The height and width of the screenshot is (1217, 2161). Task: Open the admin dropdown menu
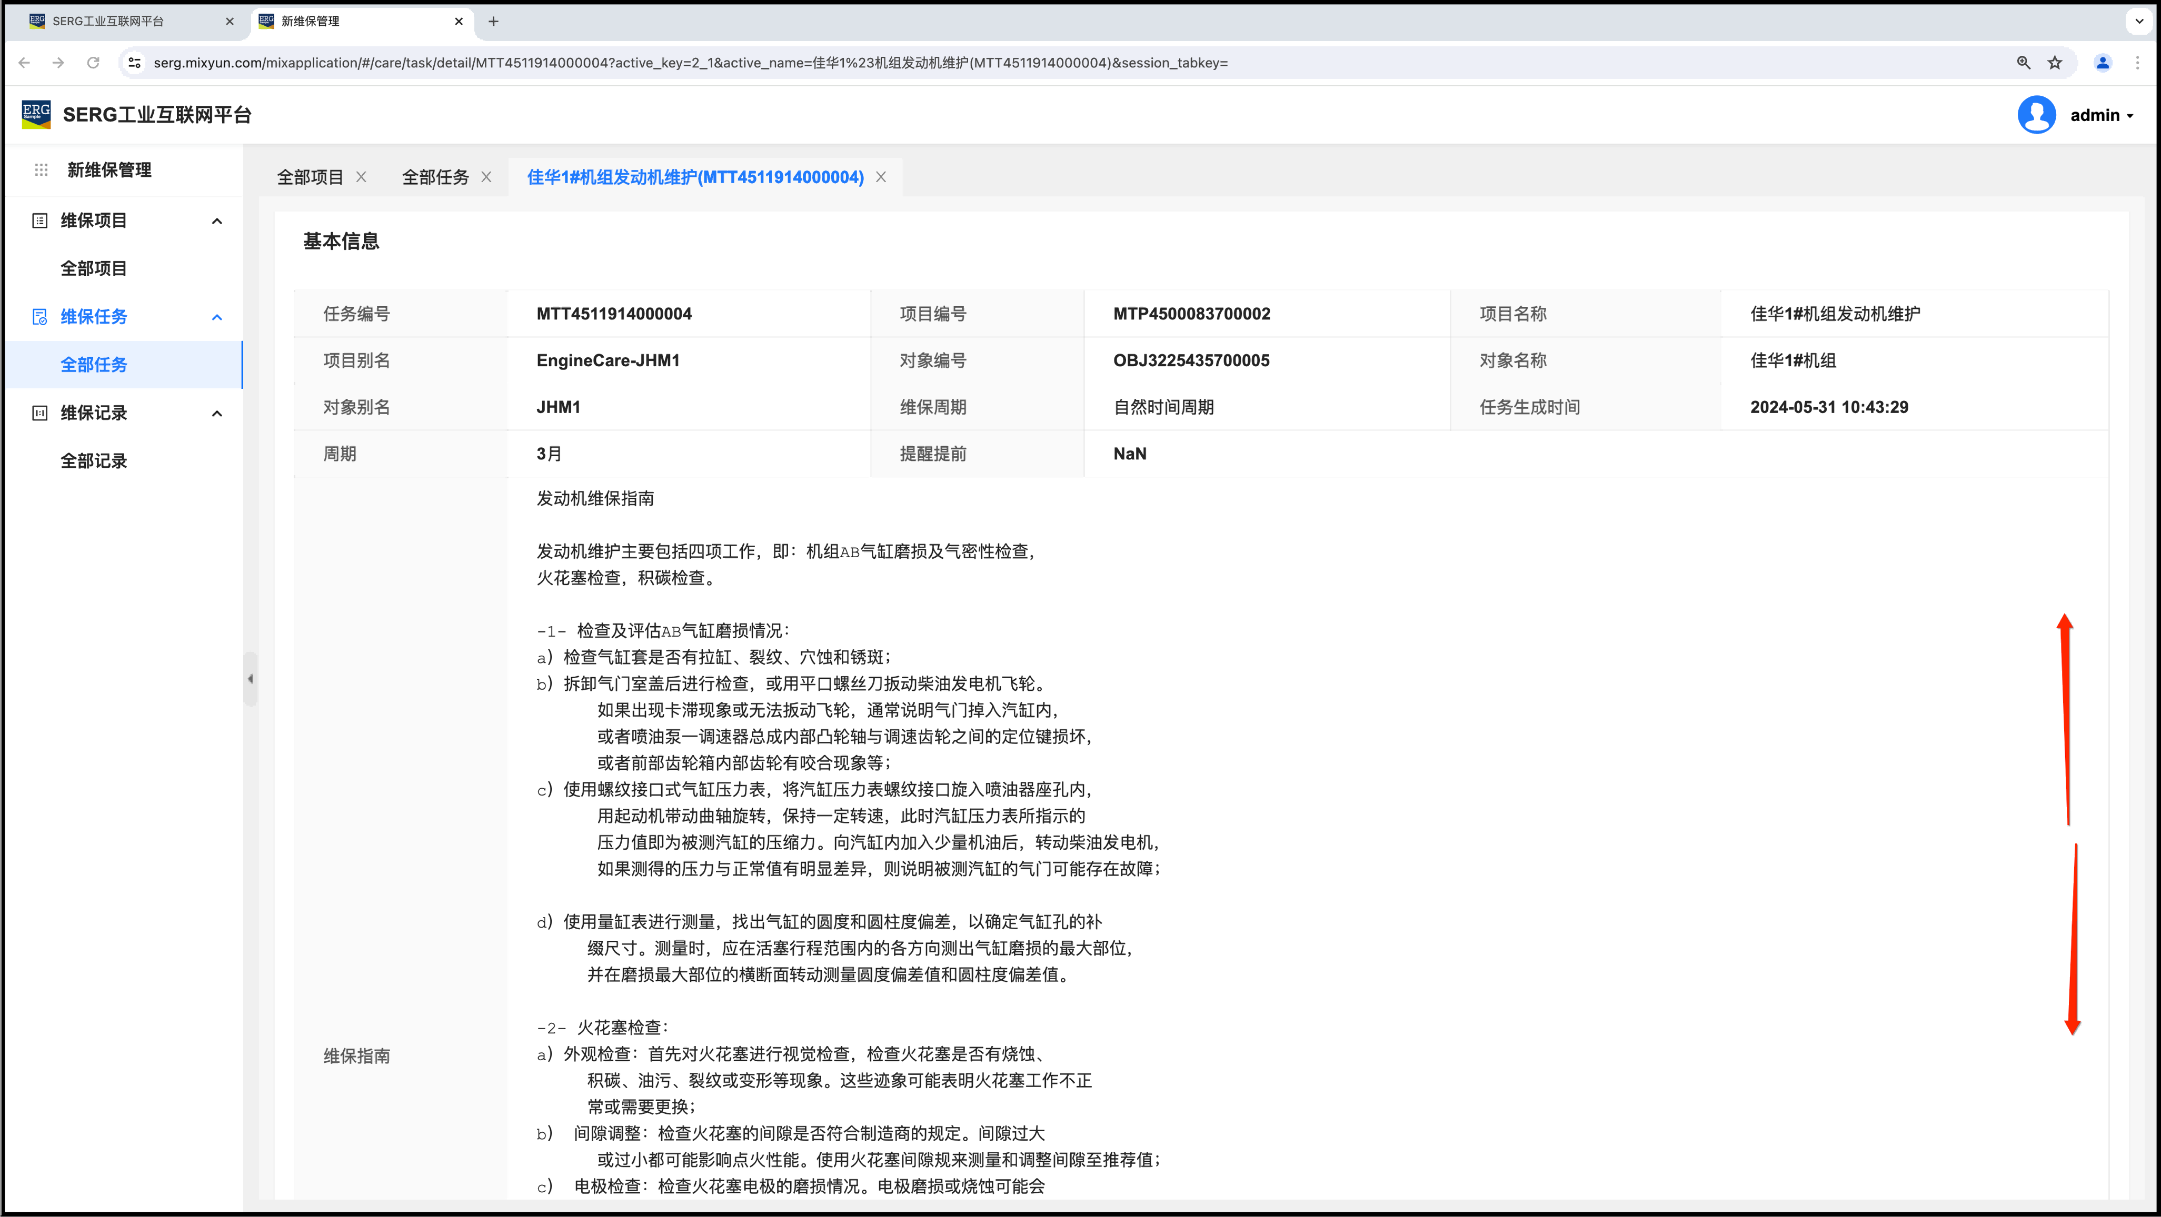tap(2102, 116)
